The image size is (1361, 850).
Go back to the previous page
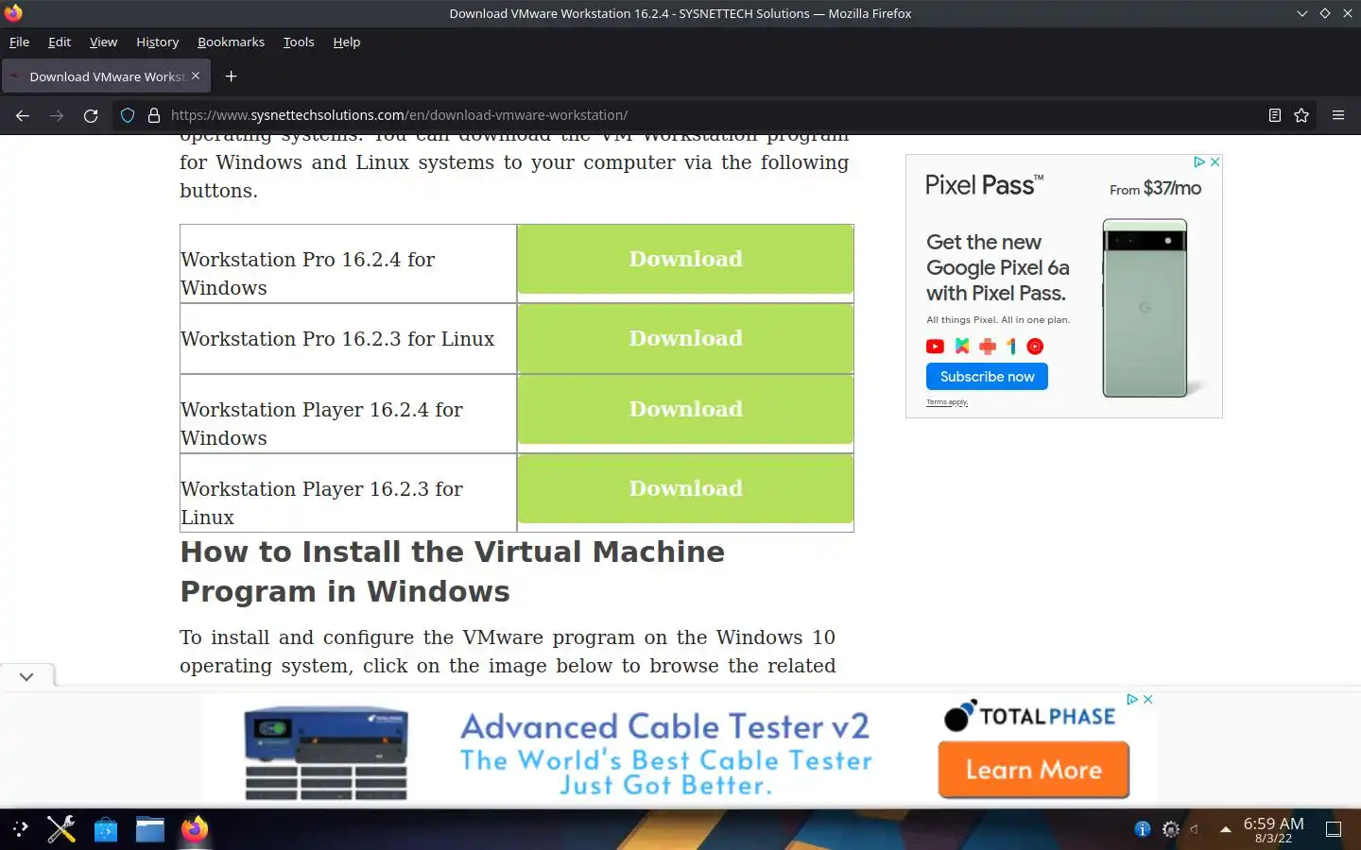23,115
